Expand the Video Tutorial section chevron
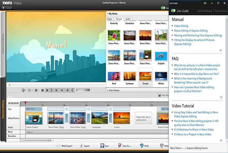The image size is (228, 153). [x=221, y=141]
